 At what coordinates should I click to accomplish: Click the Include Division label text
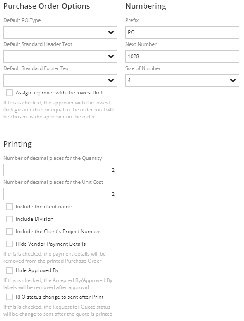point(35,219)
